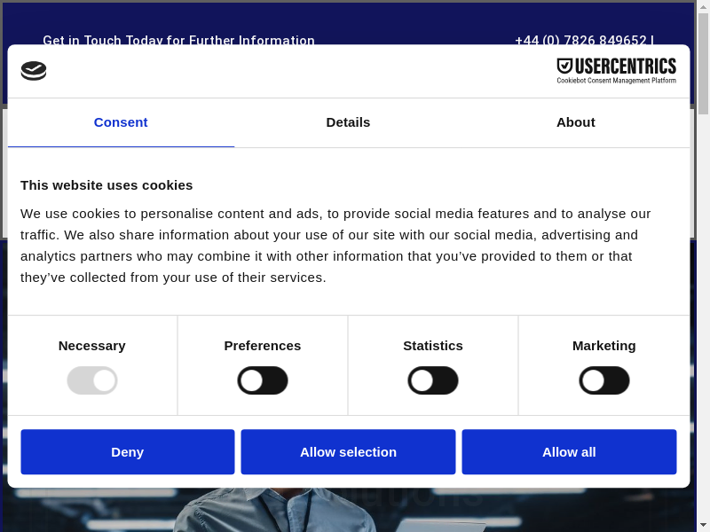Click the cookie description paragraph
The height and width of the screenshot is (532, 710).
click(x=337, y=246)
